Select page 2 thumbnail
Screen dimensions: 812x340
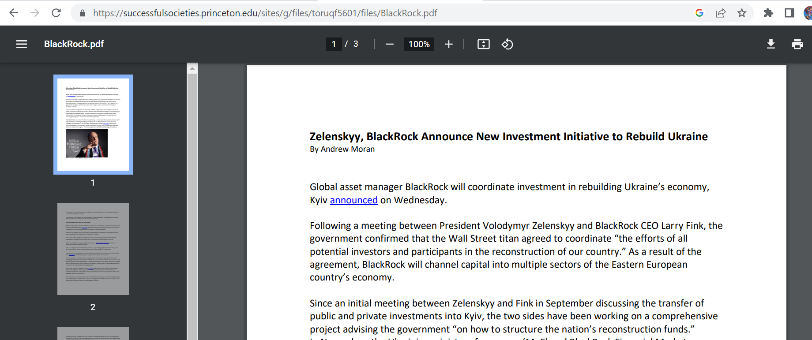(93, 249)
